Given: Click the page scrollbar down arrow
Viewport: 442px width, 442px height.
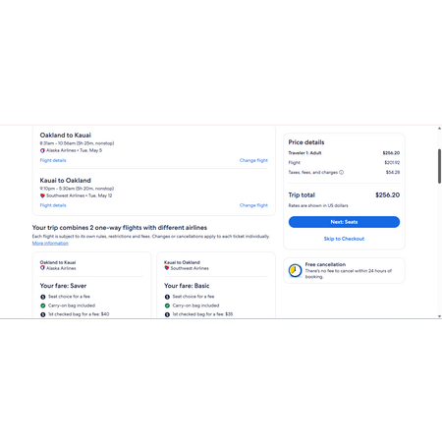Looking at the screenshot, I should [x=439, y=316].
